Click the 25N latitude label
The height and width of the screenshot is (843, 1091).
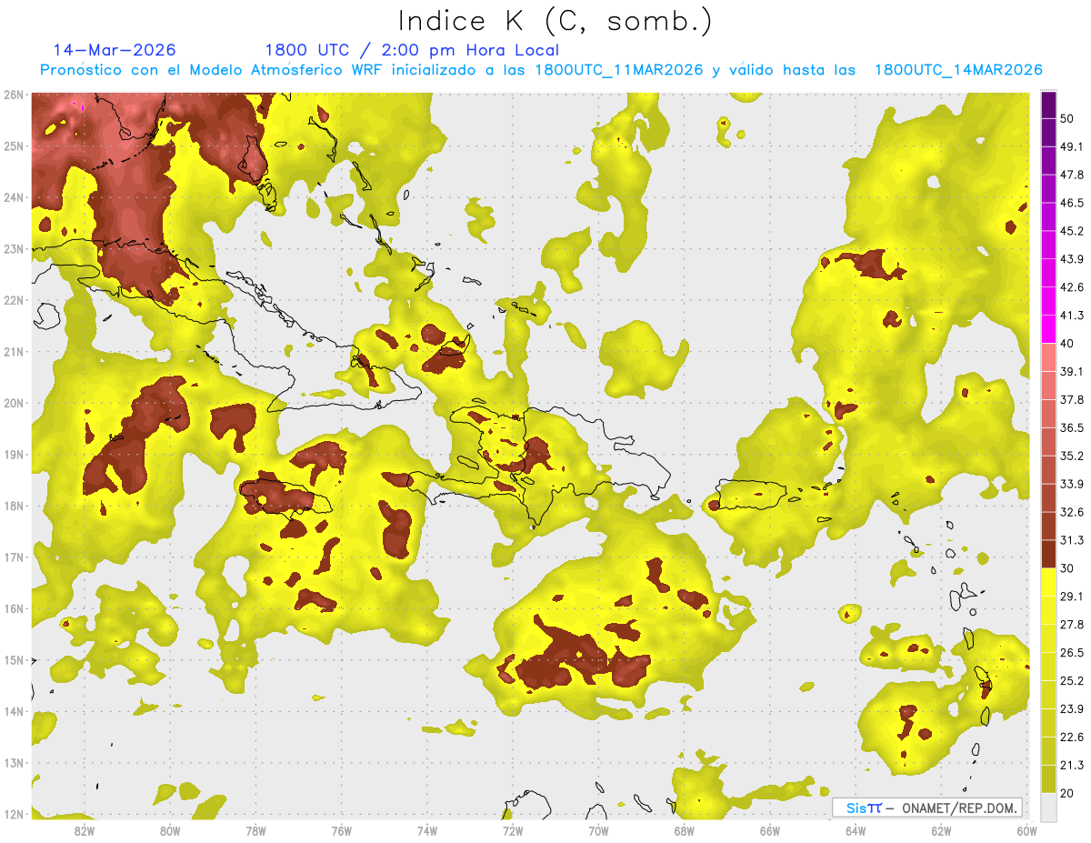tap(14, 146)
